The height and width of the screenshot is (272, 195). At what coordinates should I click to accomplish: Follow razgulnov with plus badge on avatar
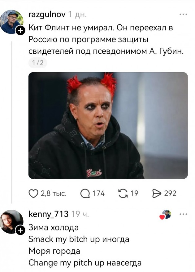pyautogui.click(x=20, y=31)
